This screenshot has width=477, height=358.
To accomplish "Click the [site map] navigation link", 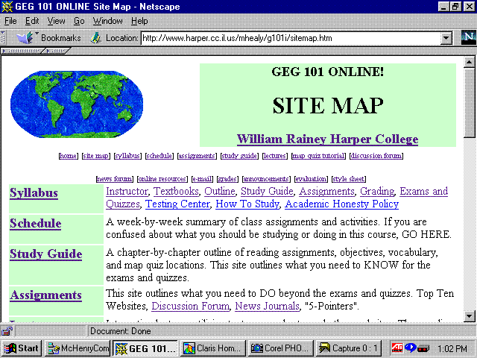I will (96, 156).
